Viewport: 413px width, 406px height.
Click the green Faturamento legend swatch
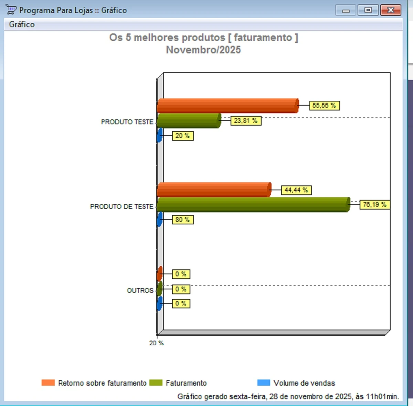click(156, 383)
